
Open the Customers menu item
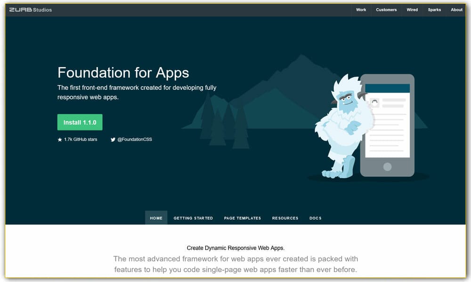(x=386, y=9)
